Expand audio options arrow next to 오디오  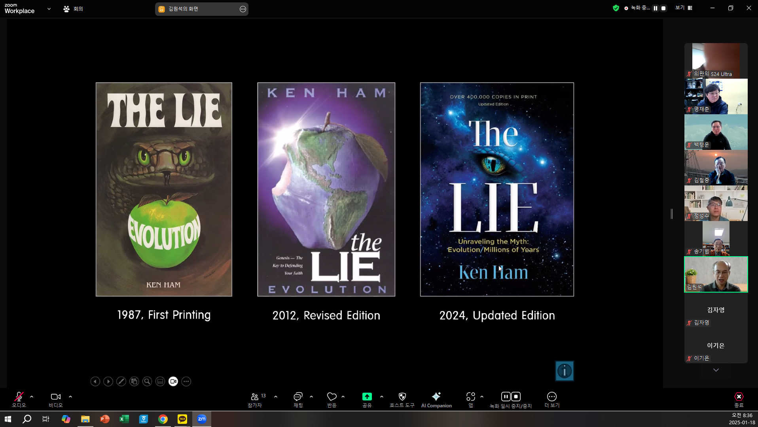point(32,397)
